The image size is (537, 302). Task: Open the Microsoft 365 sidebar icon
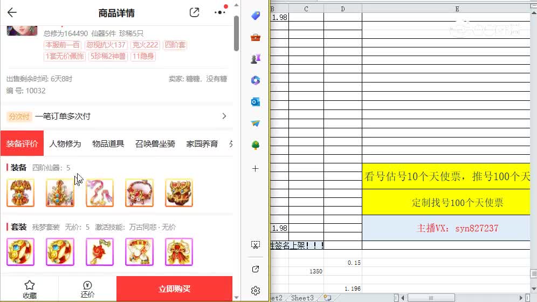[x=256, y=80]
